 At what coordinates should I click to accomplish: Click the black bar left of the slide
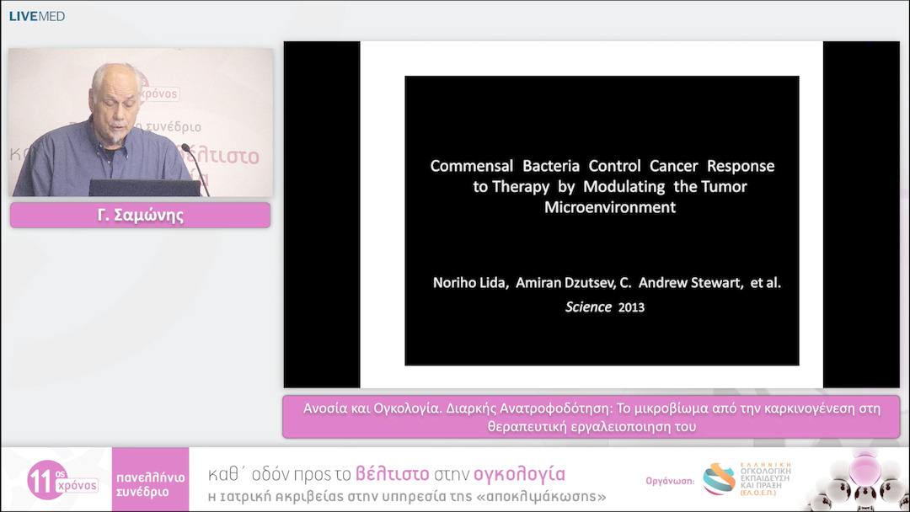coord(322,214)
